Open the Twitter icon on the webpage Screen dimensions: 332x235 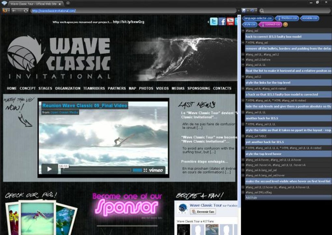pos(214,21)
